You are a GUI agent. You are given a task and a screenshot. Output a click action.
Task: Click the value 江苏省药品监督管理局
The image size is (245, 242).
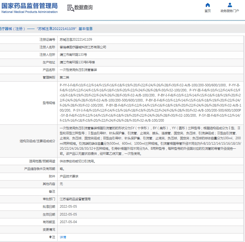[75, 199]
